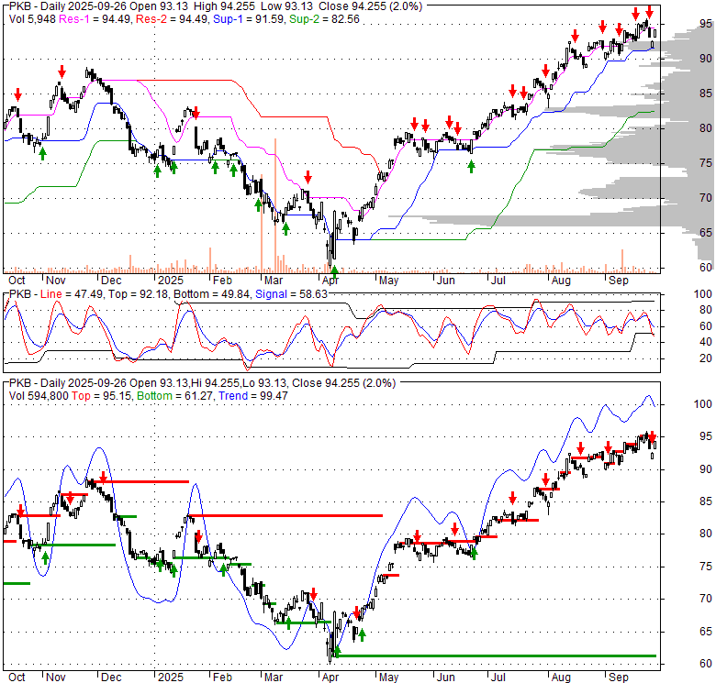The width and height of the screenshot is (716, 683).
Task: Click the 60 price tick on top chart scale
Action: pos(706,267)
